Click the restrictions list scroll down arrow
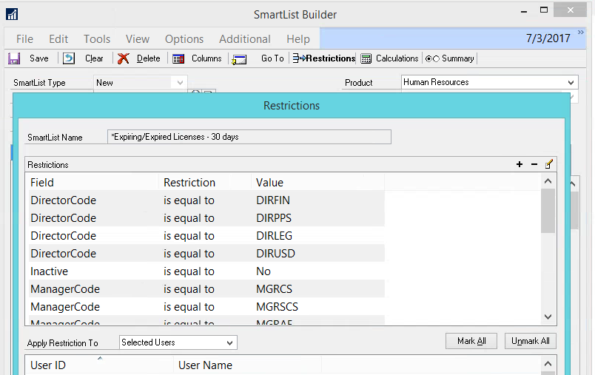595x375 pixels. (548, 317)
